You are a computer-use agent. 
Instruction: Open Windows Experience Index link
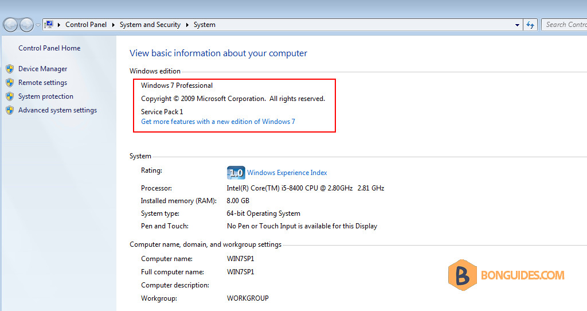pos(287,173)
